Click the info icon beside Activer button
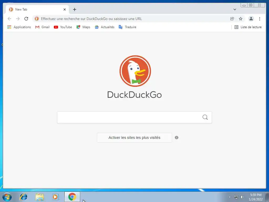Image resolution: width=269 pixels, height=202 pixels. point(177,138)
